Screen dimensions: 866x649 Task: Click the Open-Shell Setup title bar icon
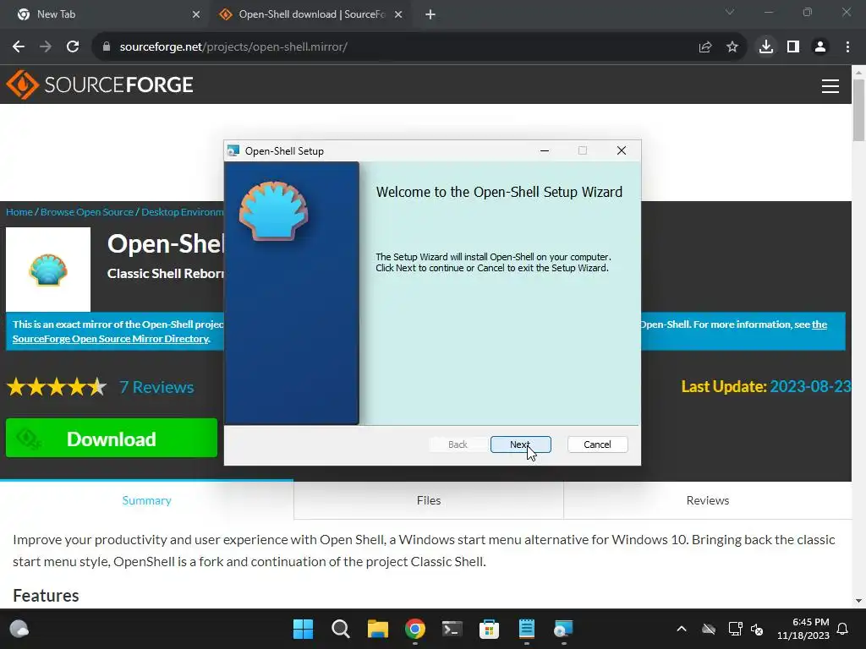click(233, 150)
